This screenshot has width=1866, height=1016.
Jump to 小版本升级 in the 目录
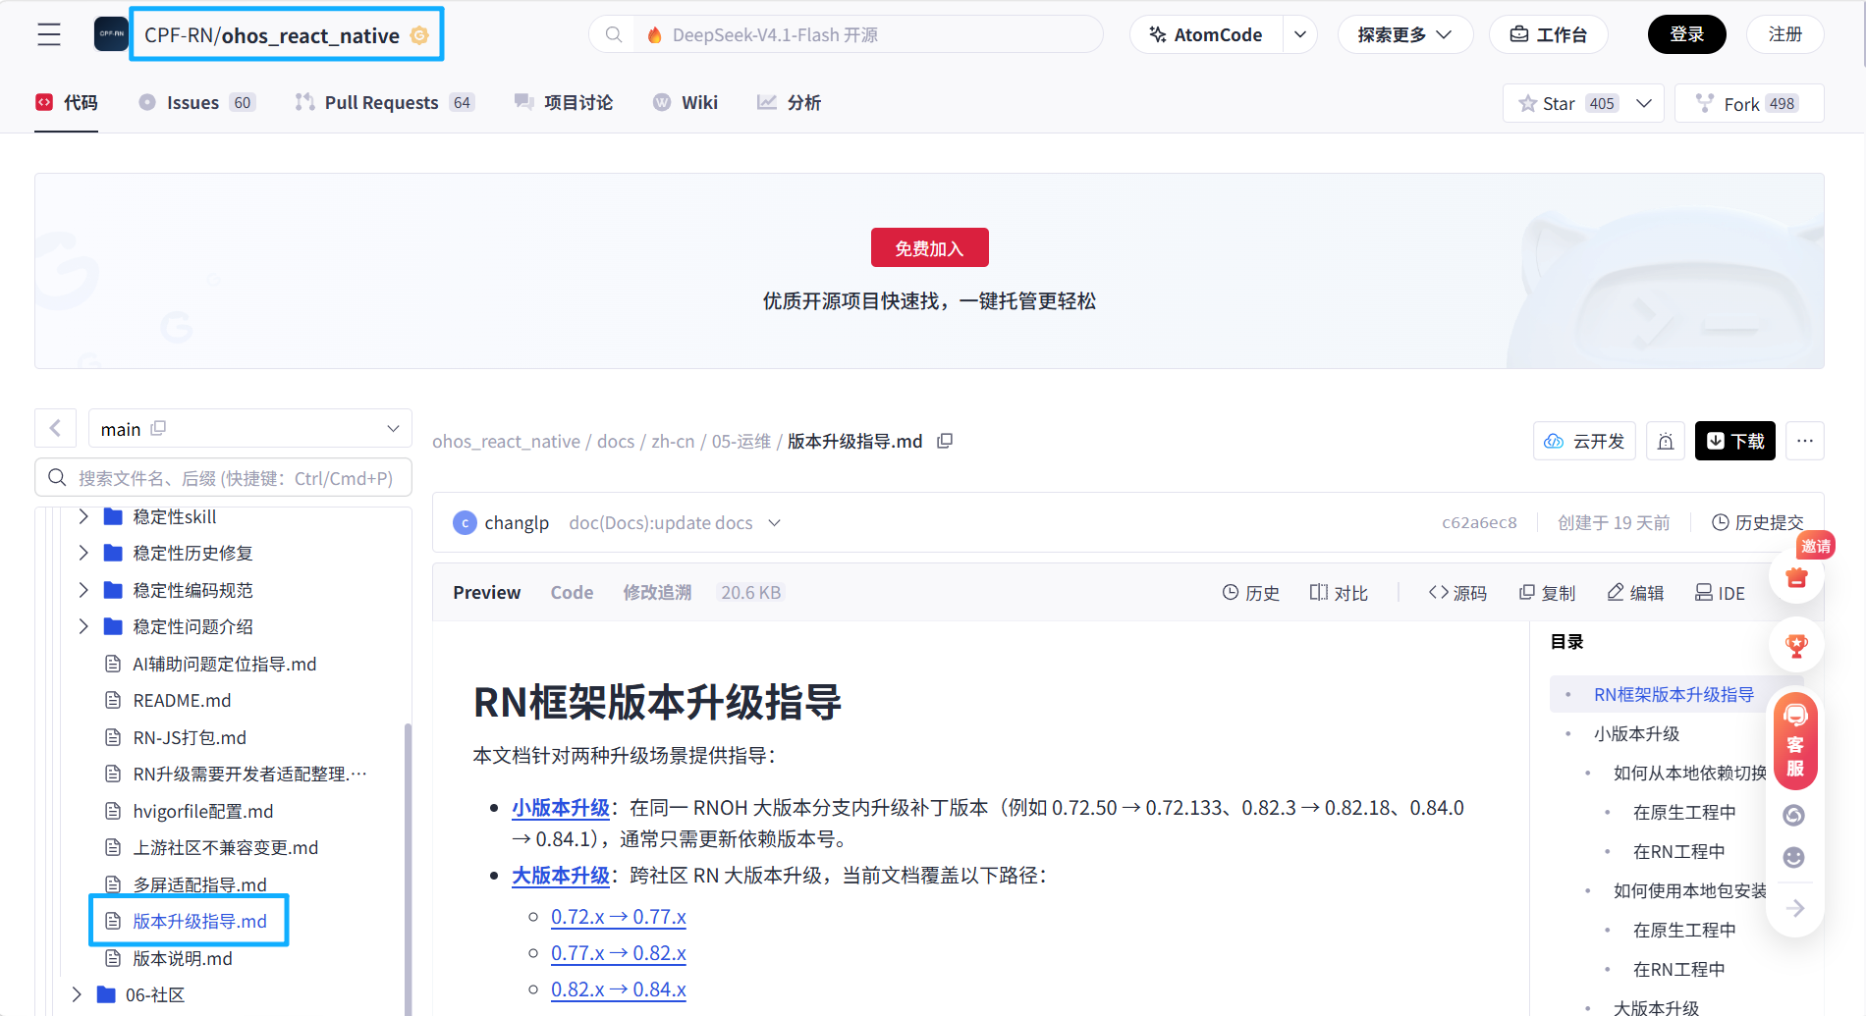(x=1637, y=733)
